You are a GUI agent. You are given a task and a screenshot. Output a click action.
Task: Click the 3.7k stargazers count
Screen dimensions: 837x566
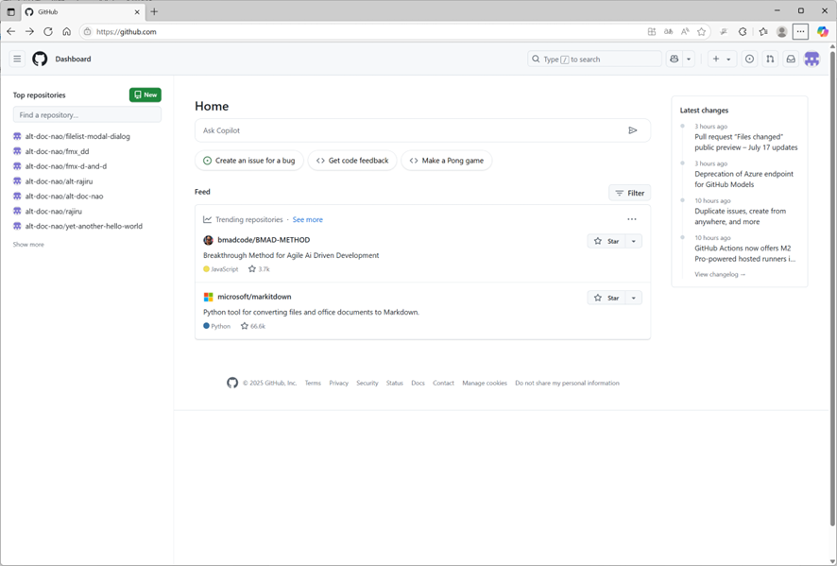pos(259,269)
